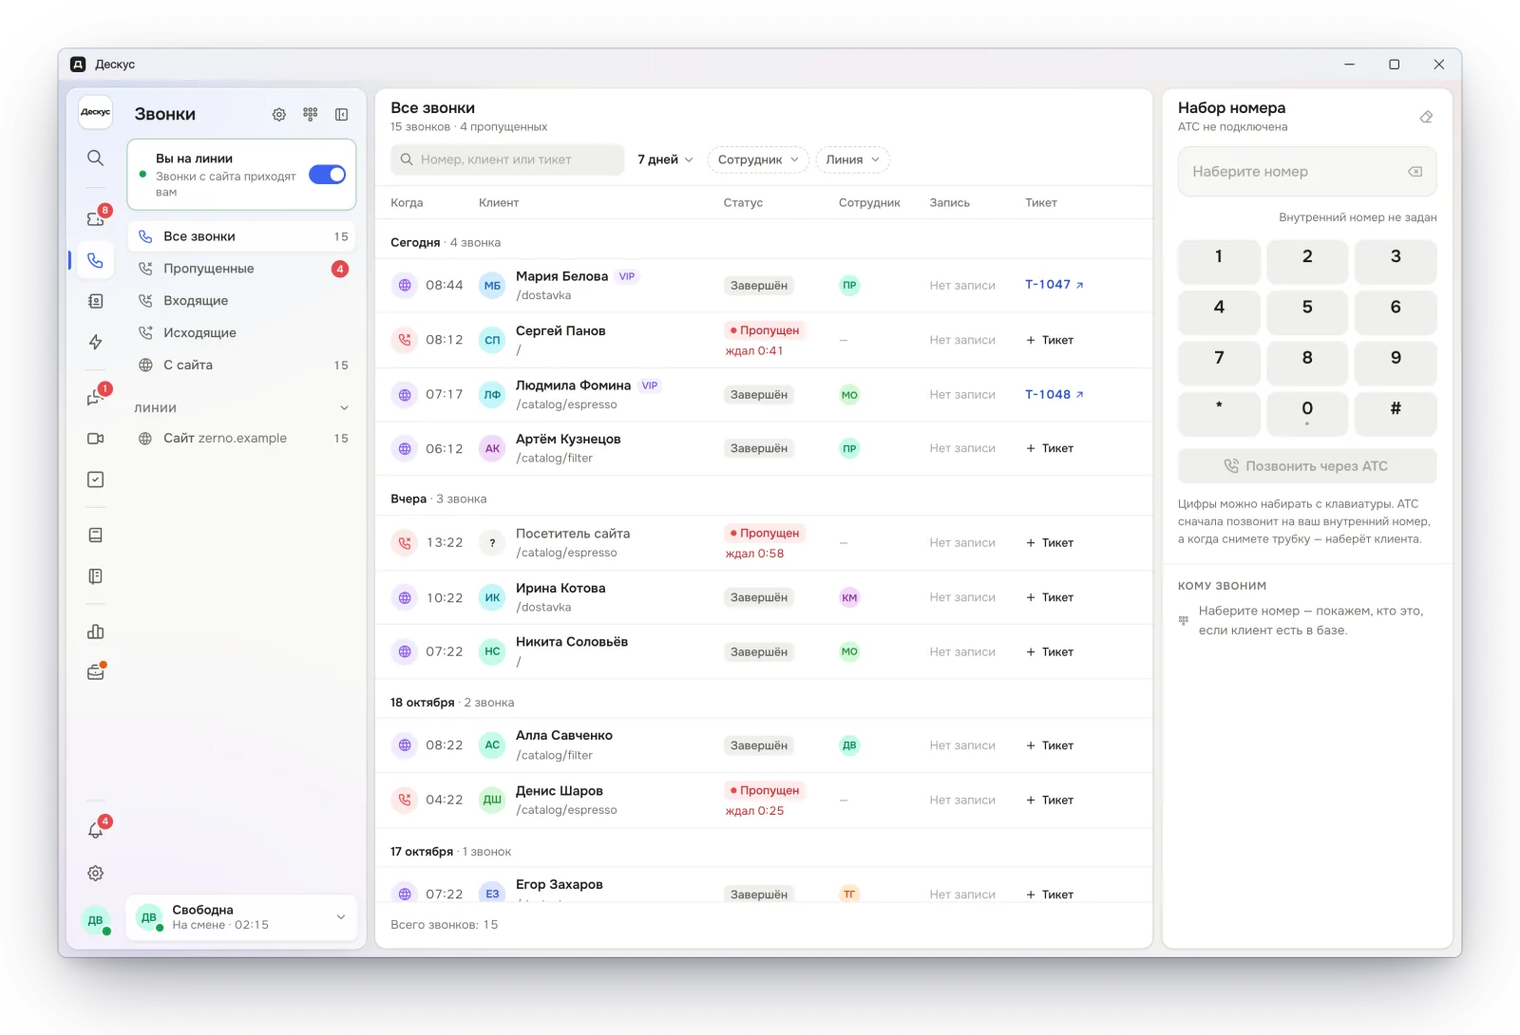Create ticket for Ирина Котова call
Screen dimensions: 1520x1035
tap(1050, 597)
